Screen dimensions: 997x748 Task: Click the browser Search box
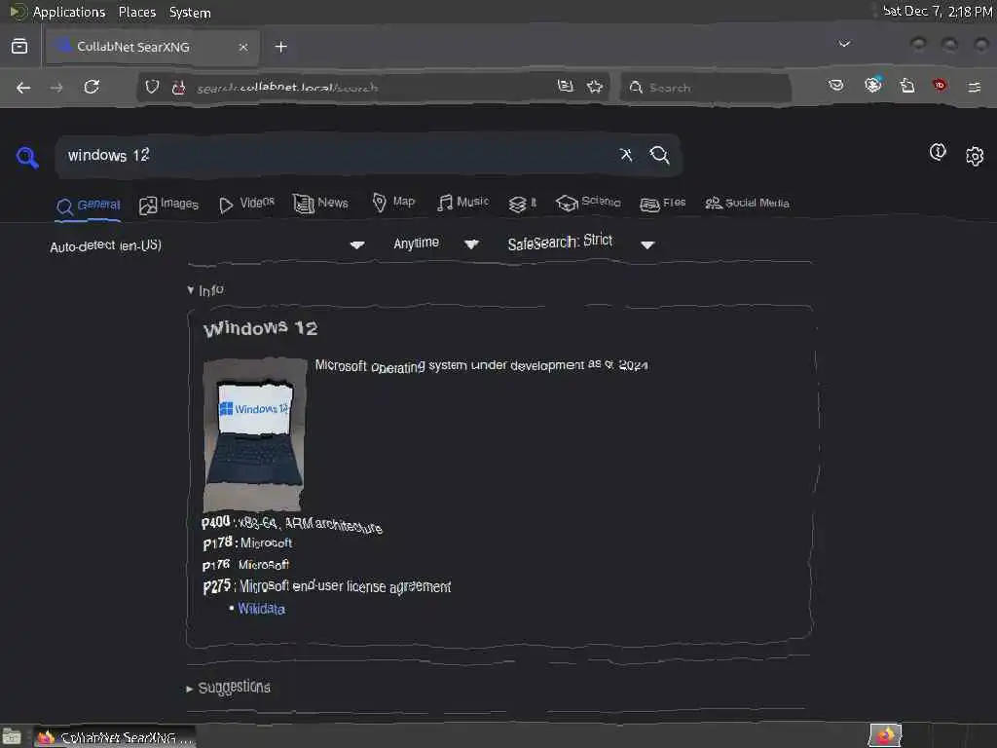coord(706,88)
